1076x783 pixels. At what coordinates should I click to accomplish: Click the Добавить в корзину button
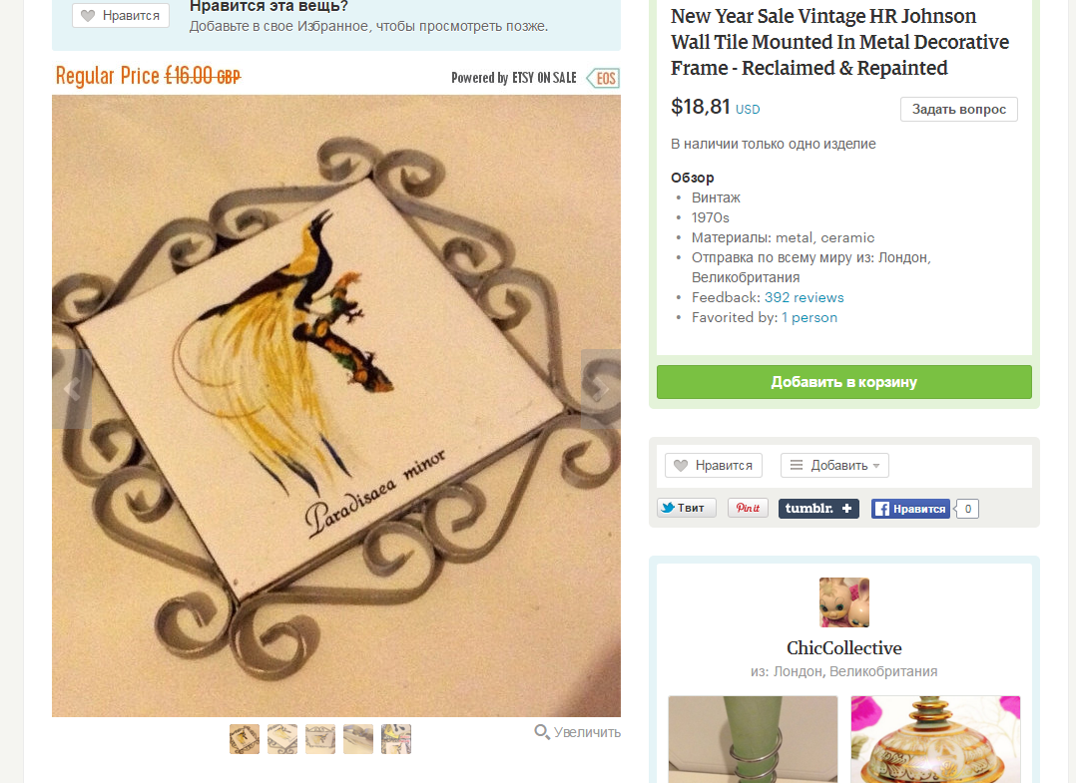coord(844,382)
